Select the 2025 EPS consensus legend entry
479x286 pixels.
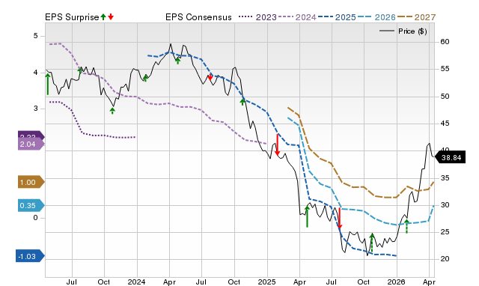point(337,17)
